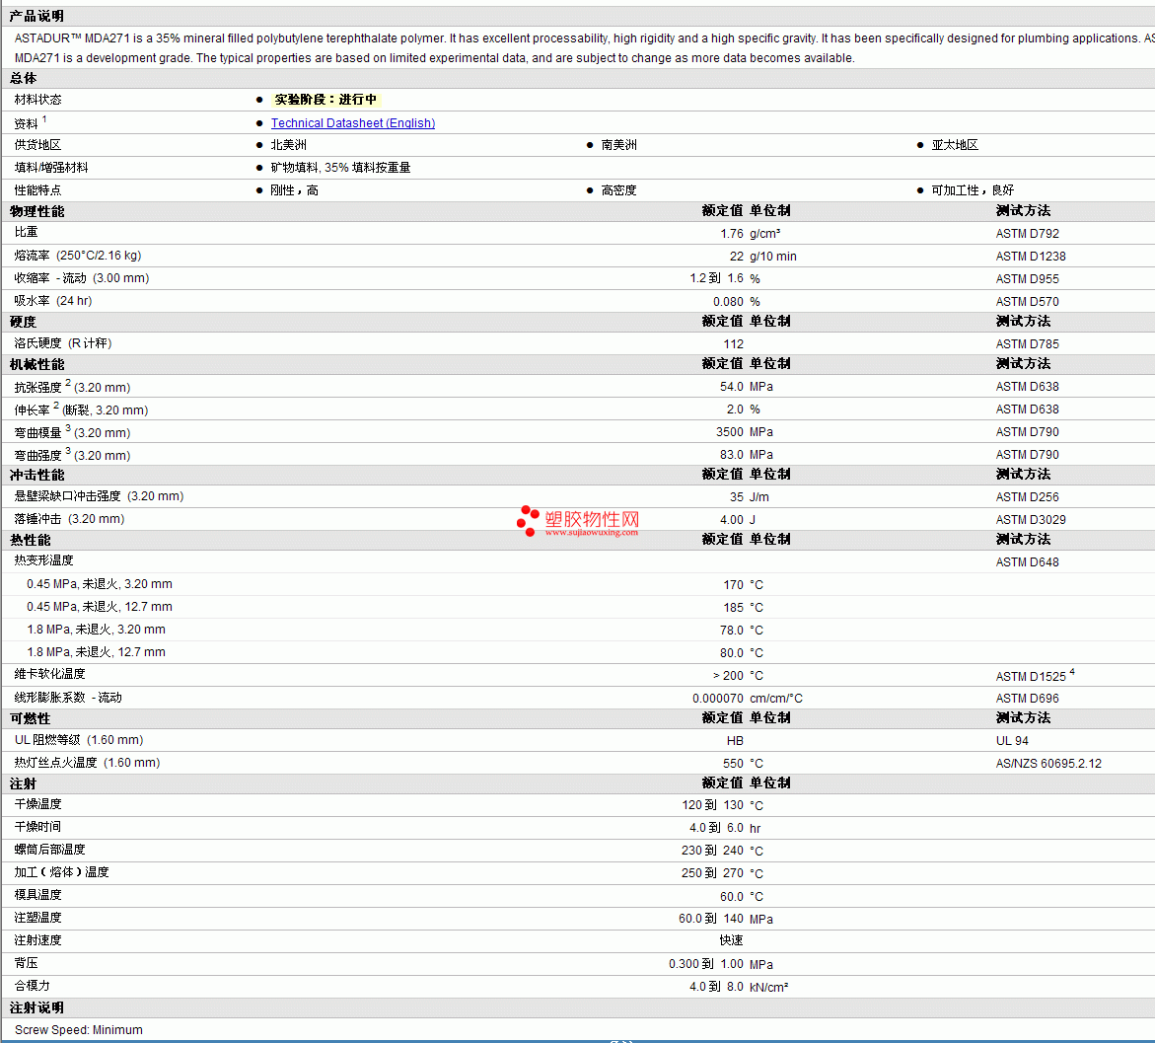Click the '亚太地区' supply region entry
The width and height of the screenshot is (1155, 1043).
955,145
